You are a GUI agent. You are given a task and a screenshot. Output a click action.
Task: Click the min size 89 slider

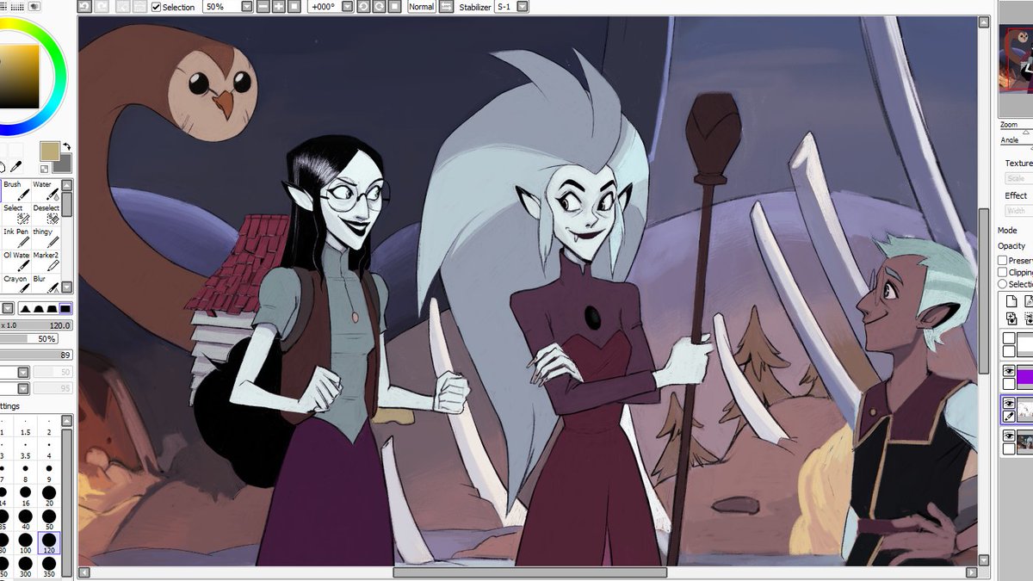pos(36,355)
